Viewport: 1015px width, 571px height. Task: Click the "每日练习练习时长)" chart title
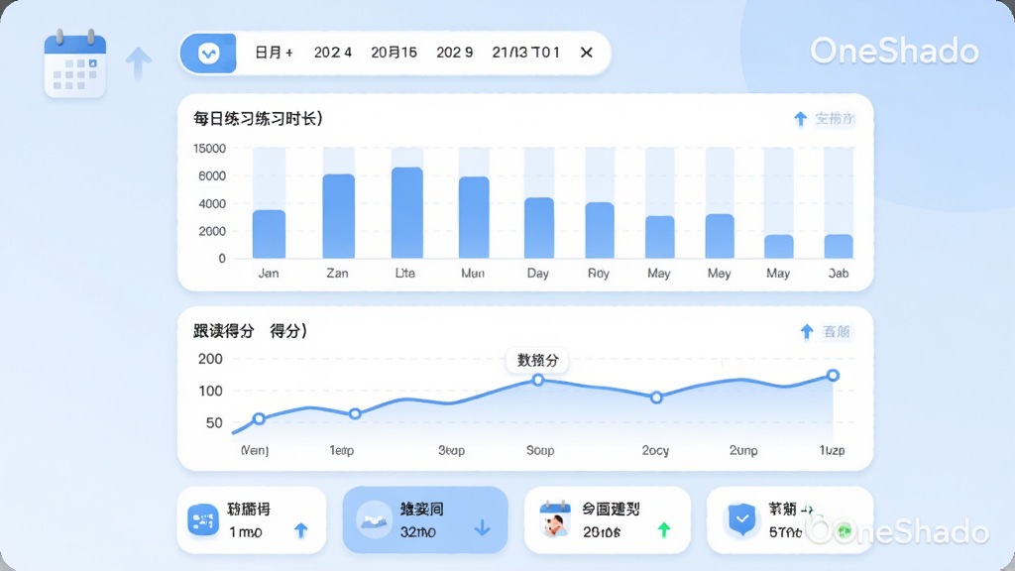tap(258, 119)
